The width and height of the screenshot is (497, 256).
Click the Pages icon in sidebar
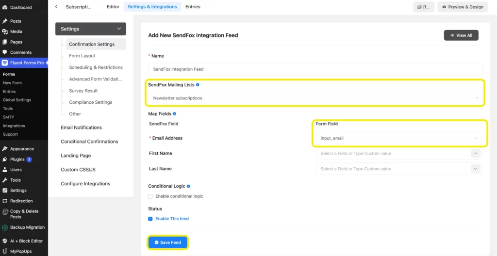coord(5,42)
